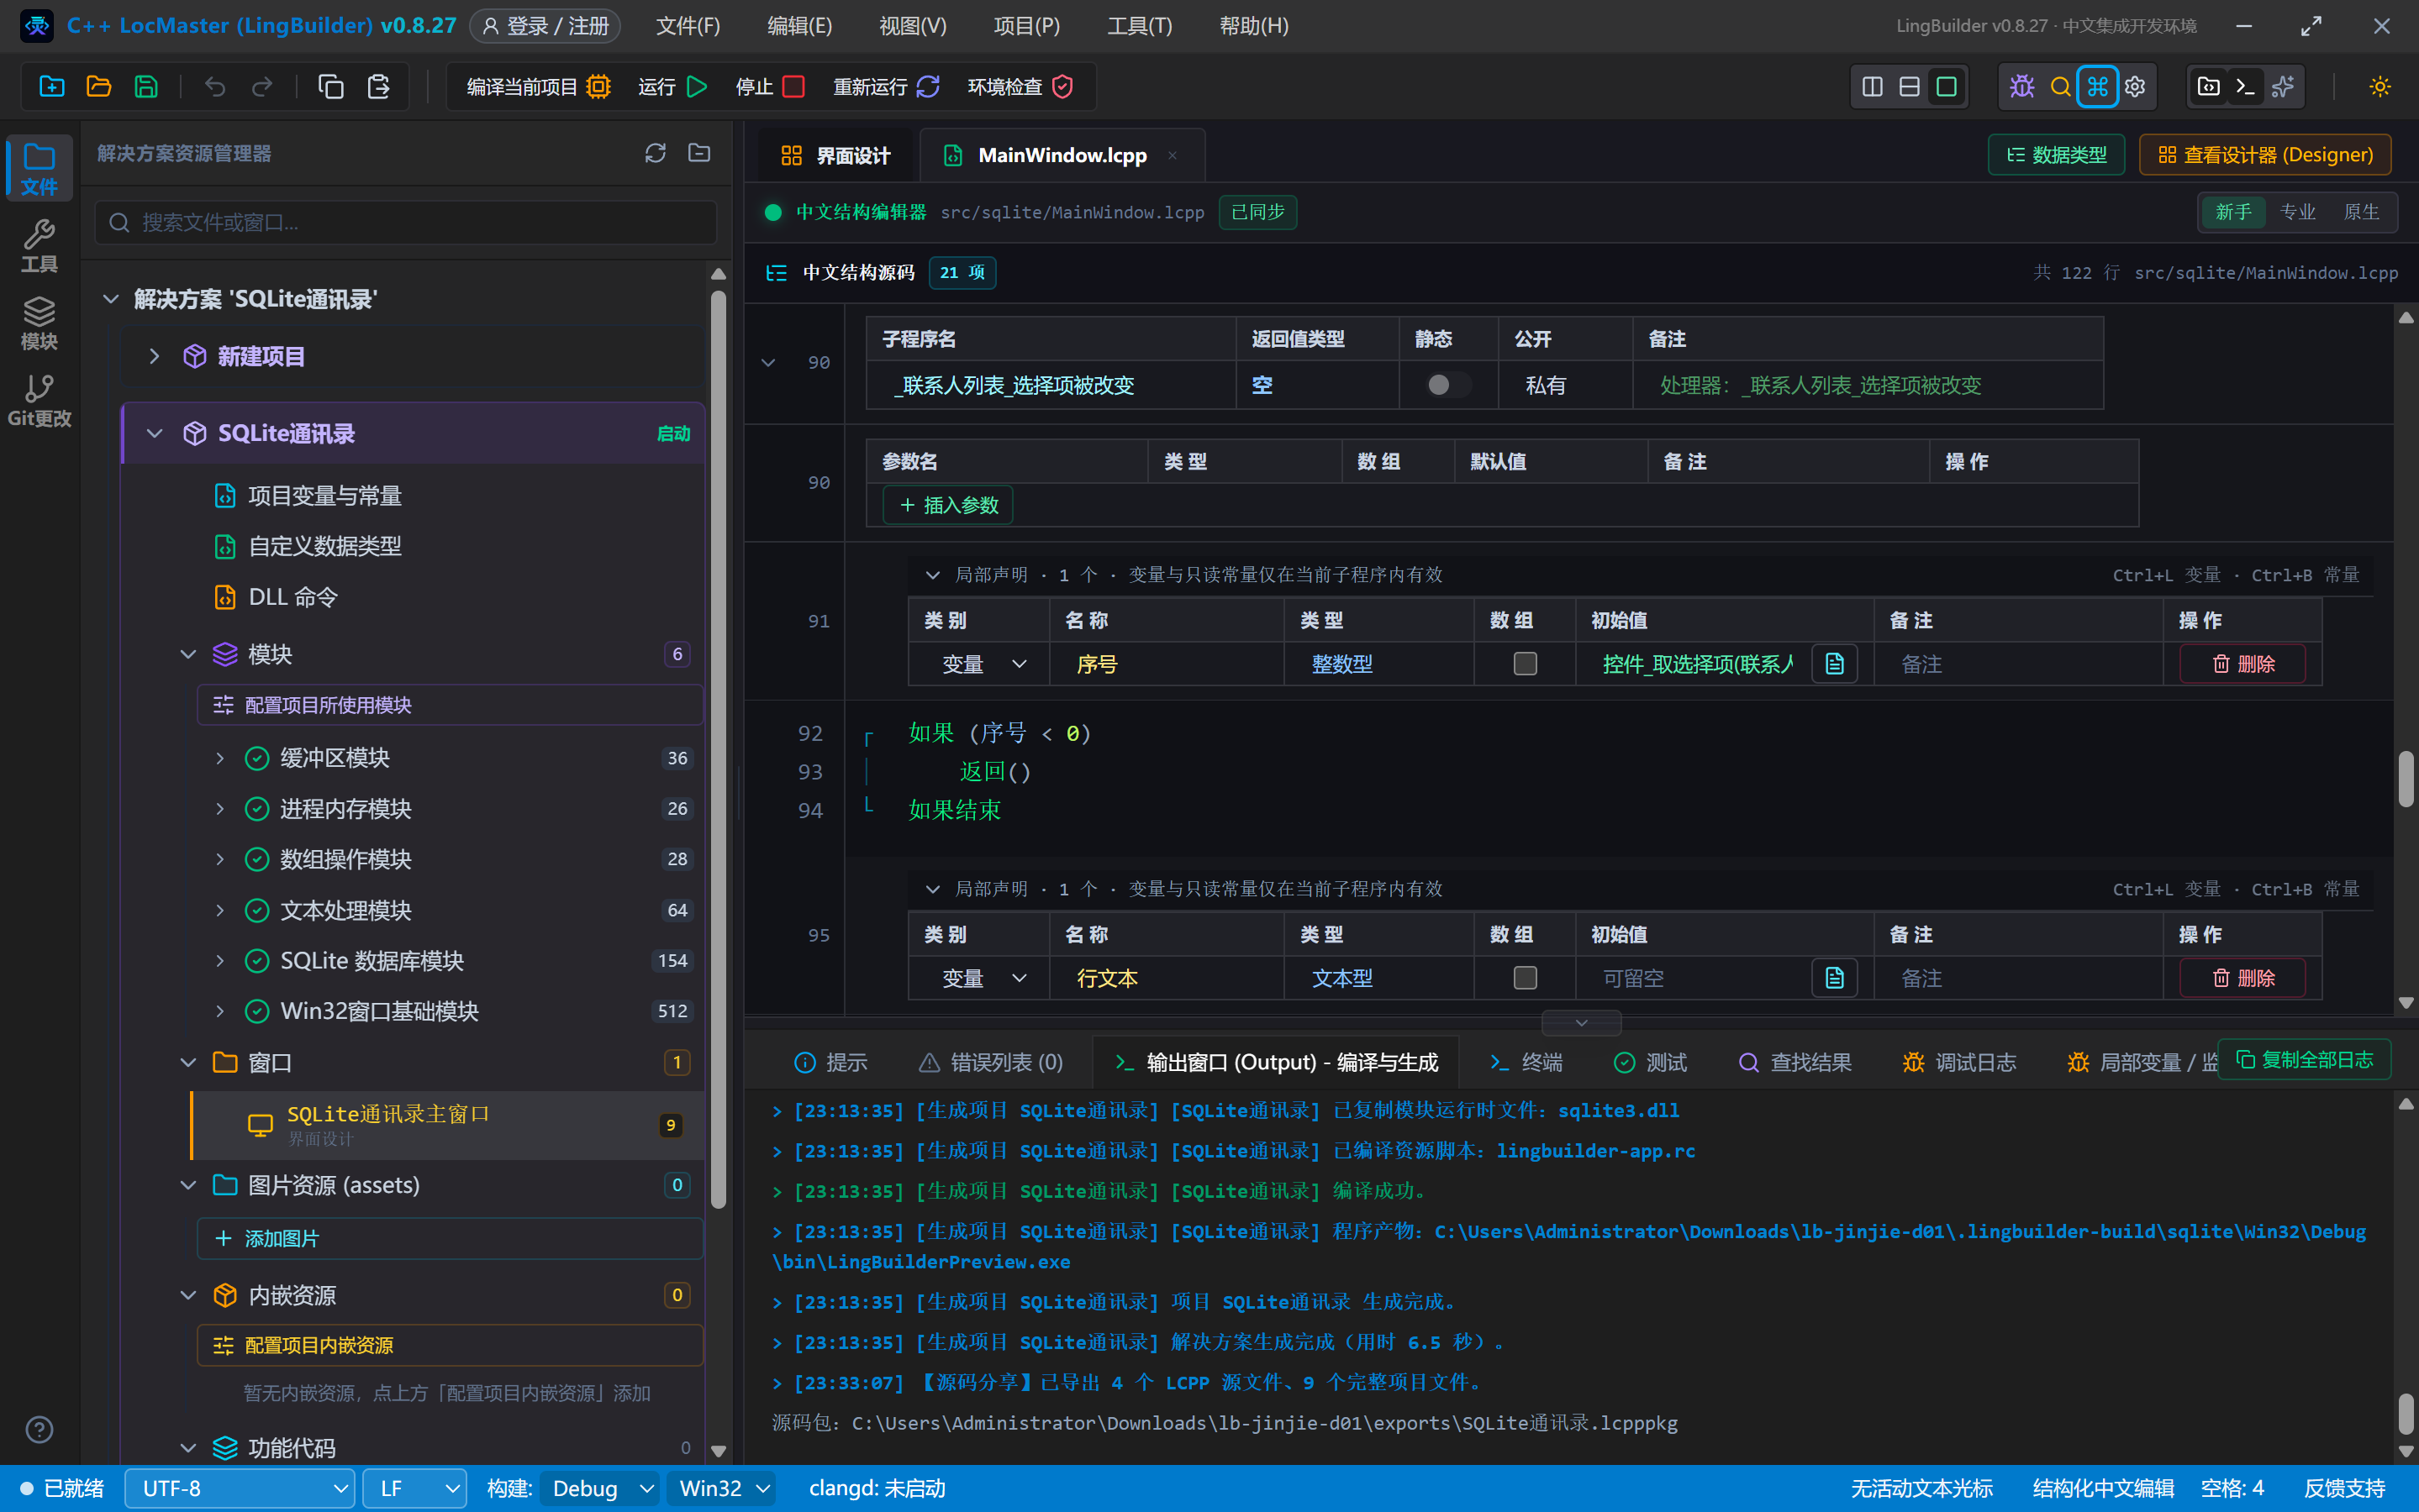
Task: Open the terminal prompt icon top right
Action: (2245, 87)
